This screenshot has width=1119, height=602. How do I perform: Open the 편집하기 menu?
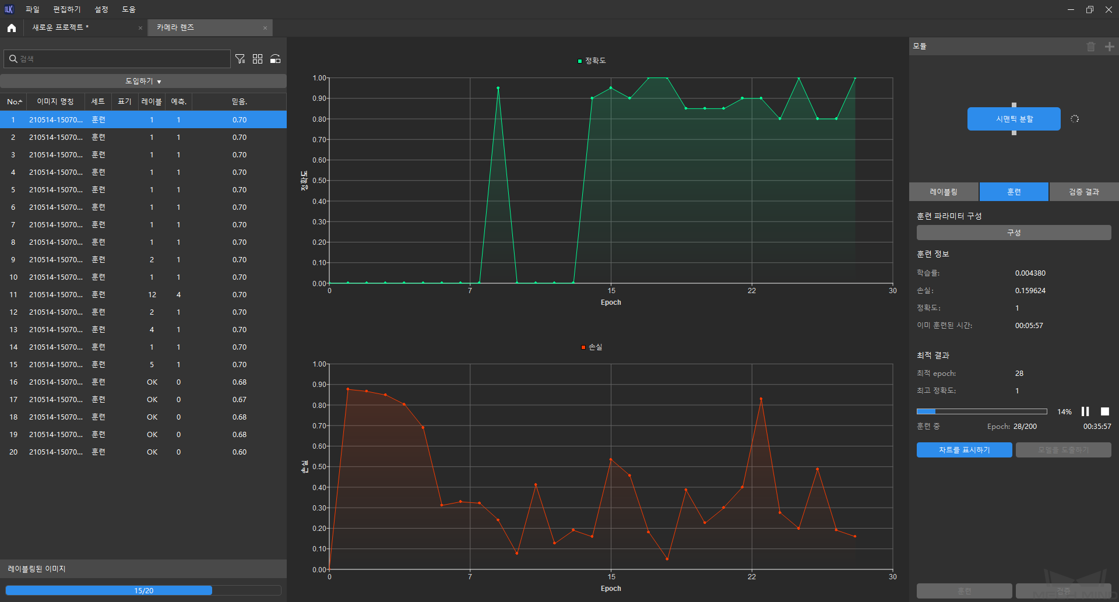67,9
